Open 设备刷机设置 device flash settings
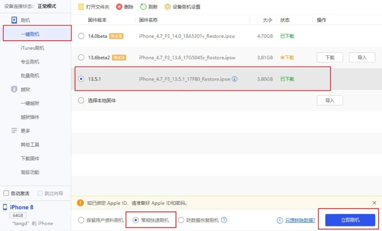 pyautogui.click(x=182, y=6)
